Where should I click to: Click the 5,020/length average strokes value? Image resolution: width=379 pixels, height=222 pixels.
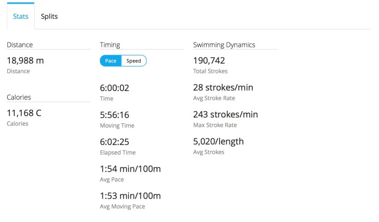point(219,141)
